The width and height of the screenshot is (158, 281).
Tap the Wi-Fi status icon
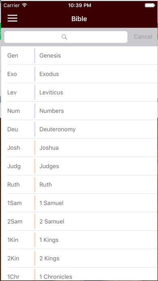coord(24,5)
